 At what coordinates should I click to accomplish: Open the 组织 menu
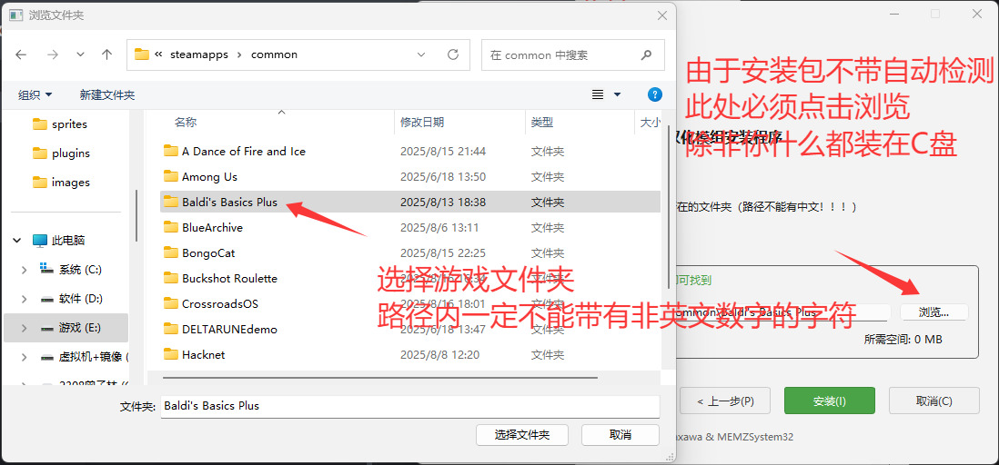(35, 95)
